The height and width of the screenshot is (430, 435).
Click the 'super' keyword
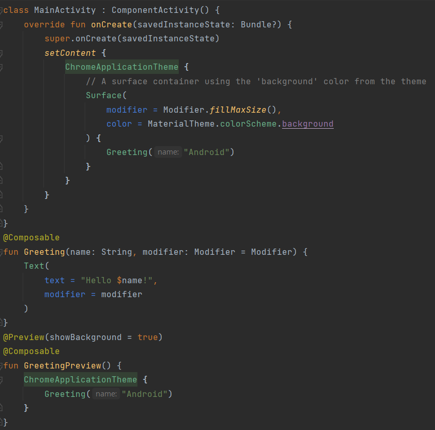coord(57,39)
